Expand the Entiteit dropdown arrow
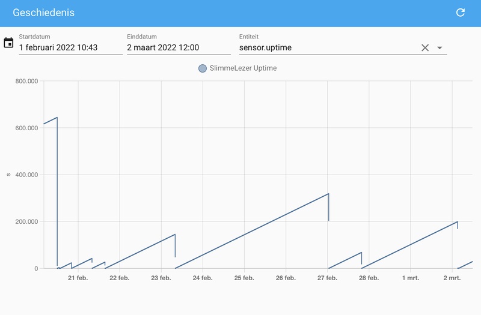 pos(440,48)
